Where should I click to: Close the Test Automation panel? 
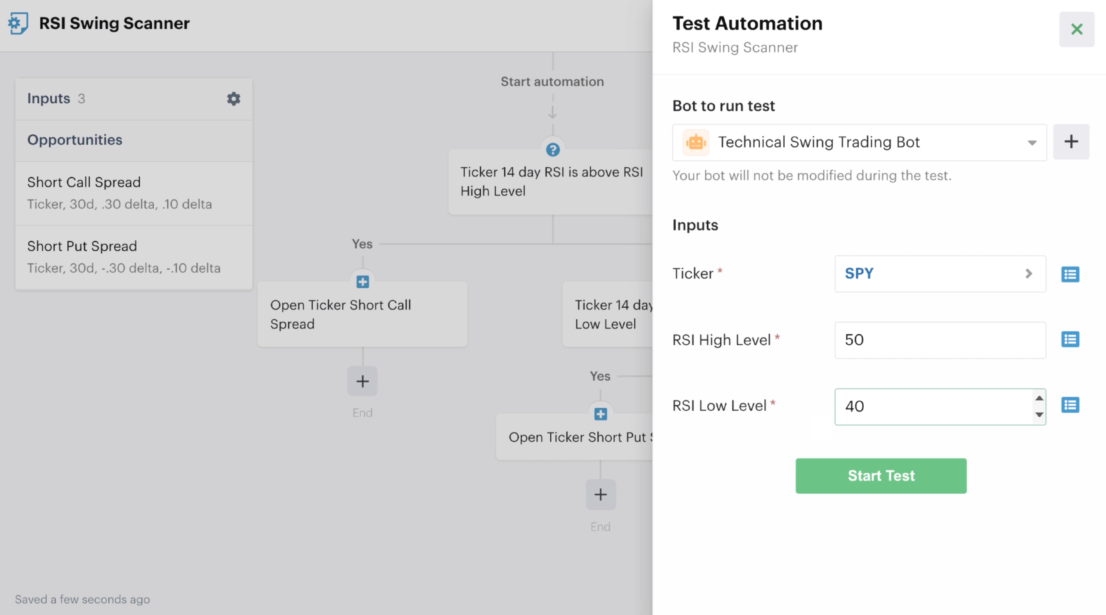1076,29
